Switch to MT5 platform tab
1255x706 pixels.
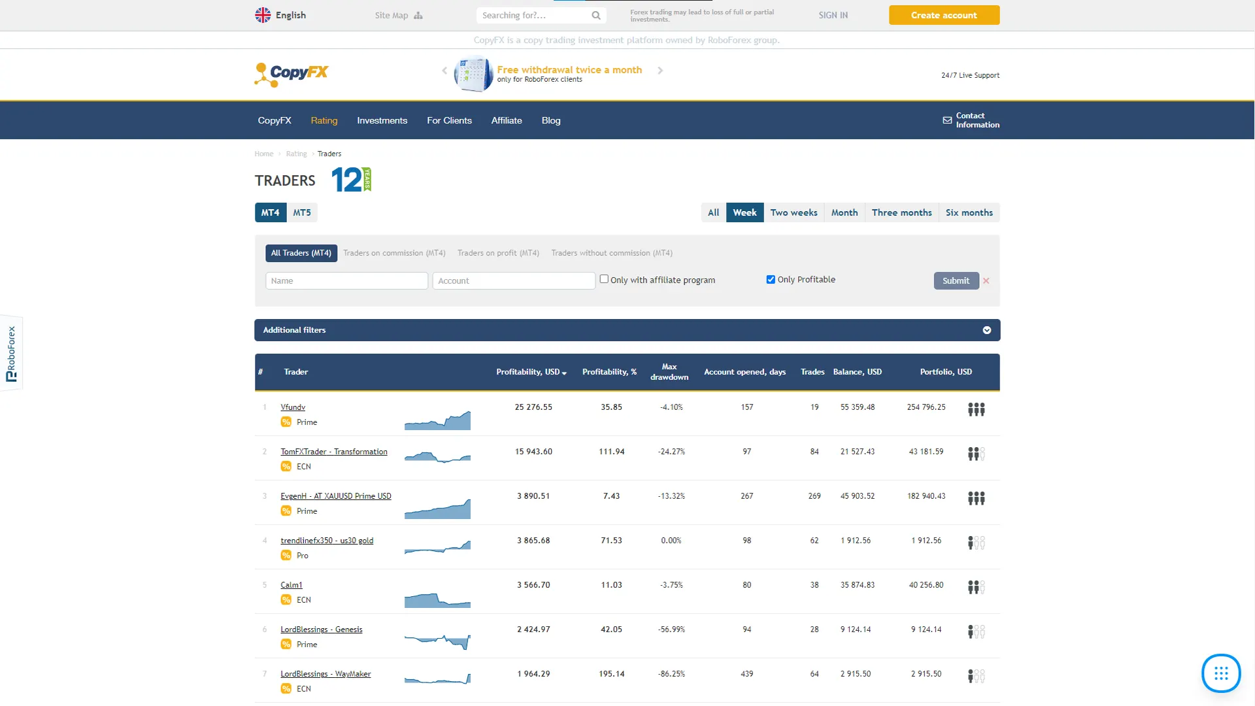(x=302, y=212)
